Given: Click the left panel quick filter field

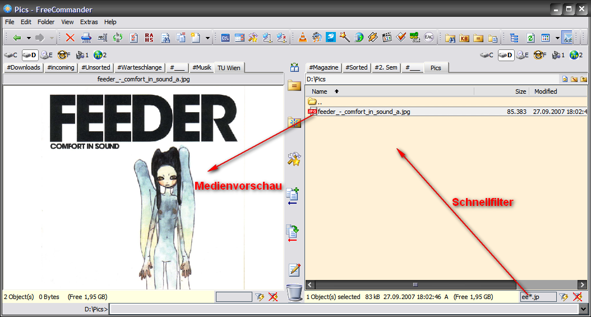Looking at the screenshot, I should (234, 297).
